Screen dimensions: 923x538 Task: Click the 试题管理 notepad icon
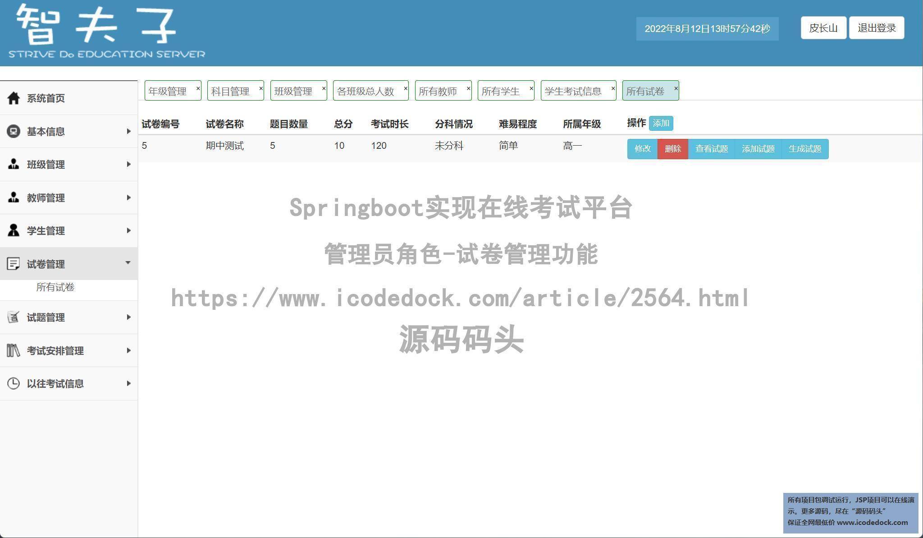(x=14, y=317)
